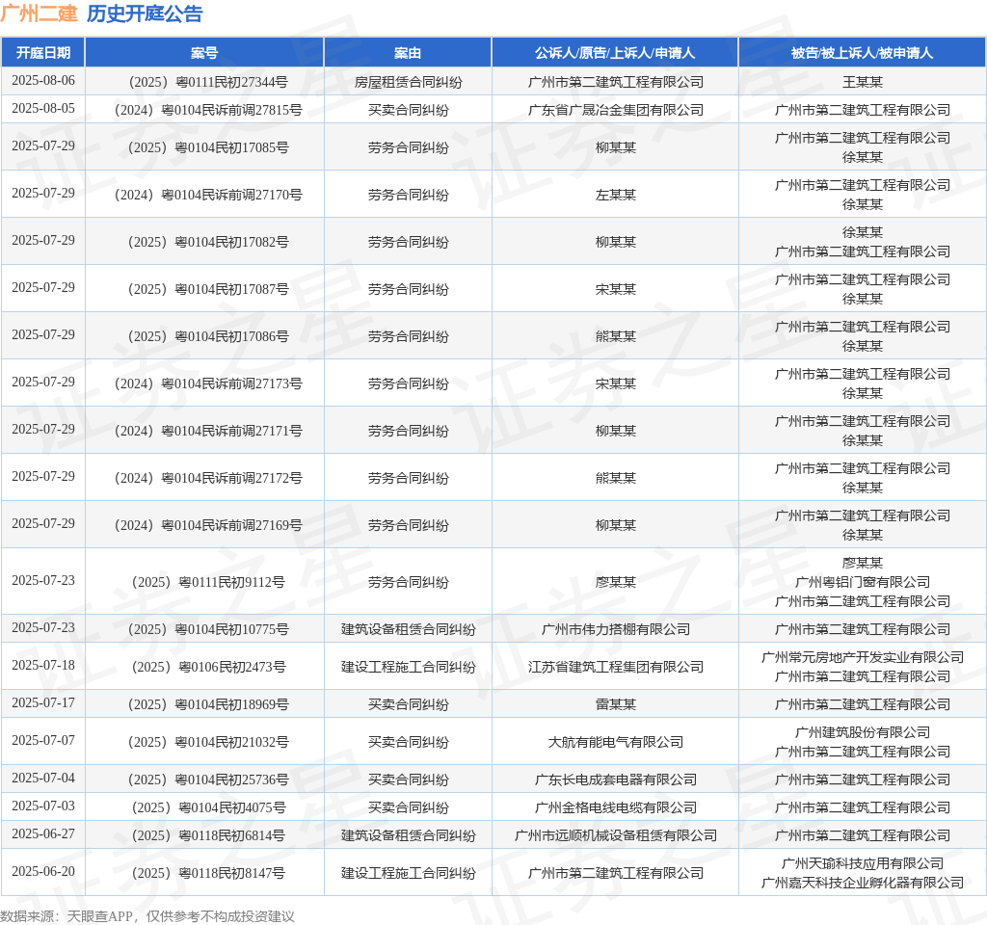Click defendant 广州嘉天科技企业孵化器有限公司
Image resolution: width=987 pixels, height=925 pixels.
pyautogui.click(x=863, y=883)
